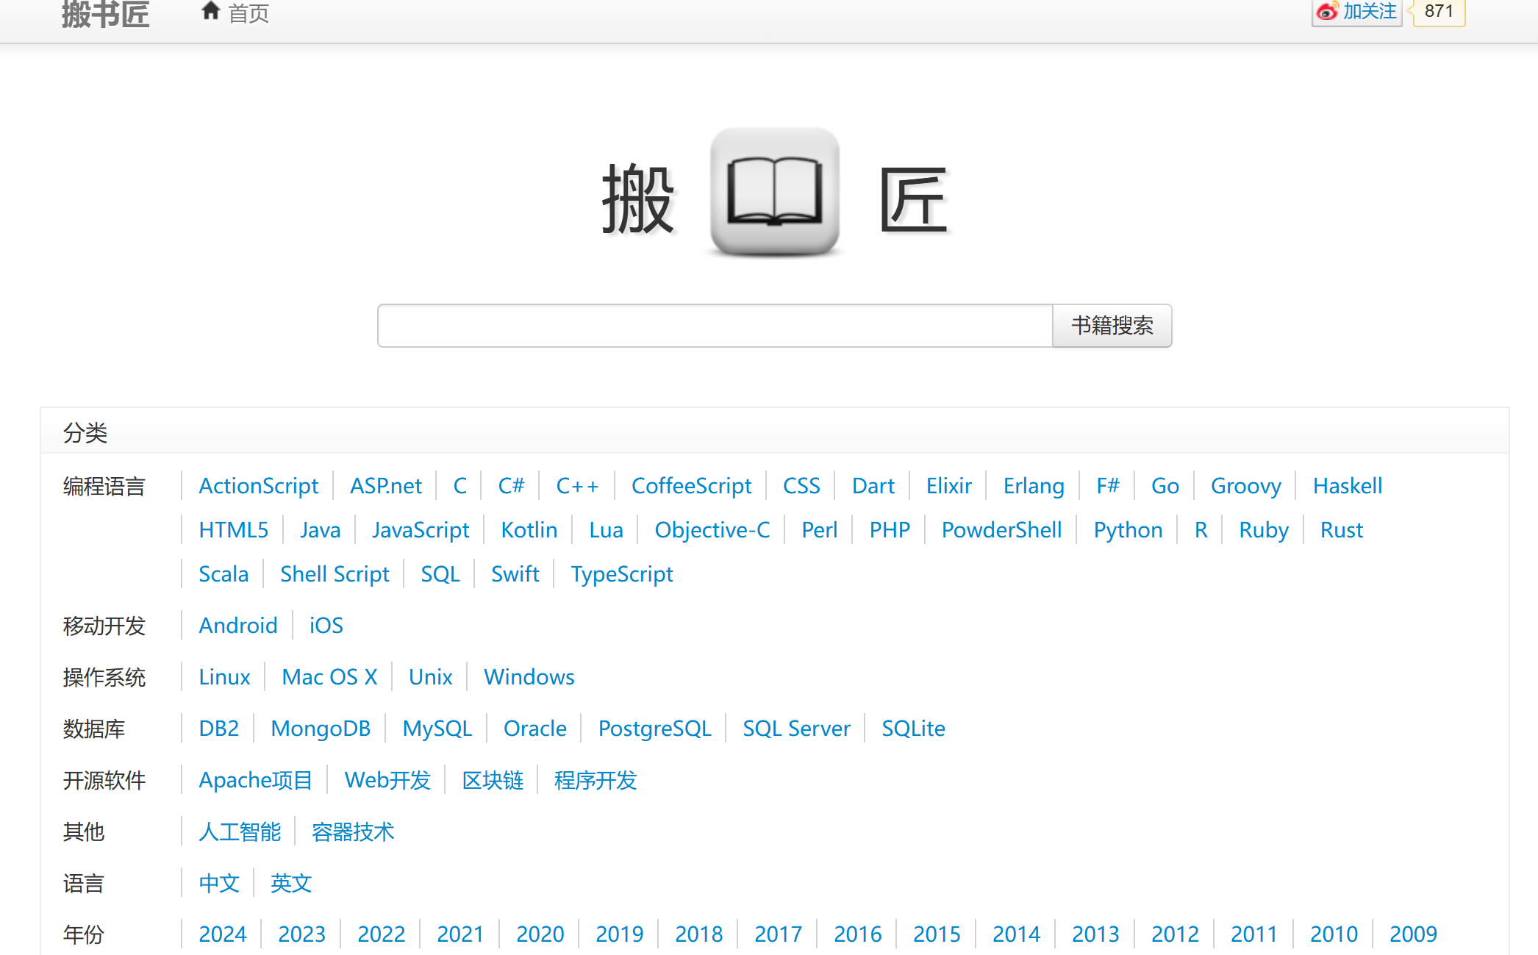Open the Rust category
This screenshot has height=955, width=1538.
coord(1341,530)
